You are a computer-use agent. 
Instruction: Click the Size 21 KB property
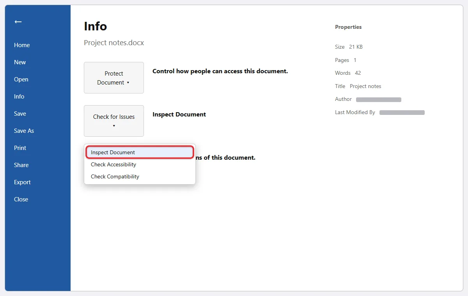pos(349,47)
